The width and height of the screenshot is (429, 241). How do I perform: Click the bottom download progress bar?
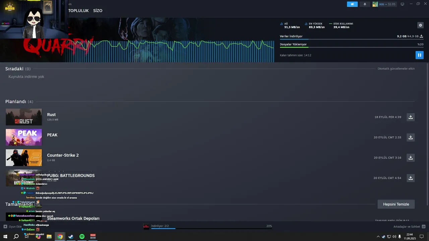coord(211,229)
